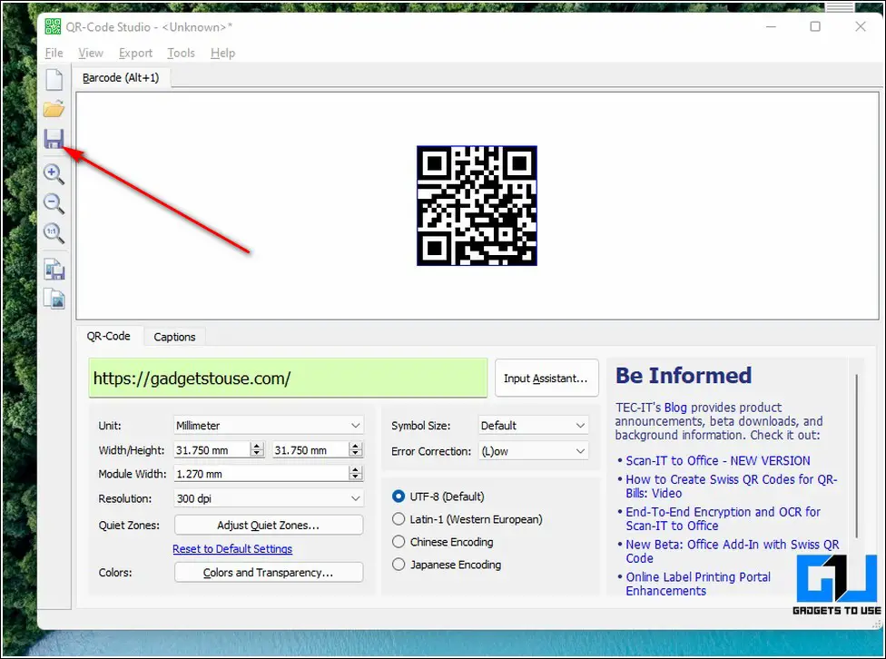Viewport: 886px width, 659px height.
Task: Open New Beta: Office Add-In link
Action: 732,551
